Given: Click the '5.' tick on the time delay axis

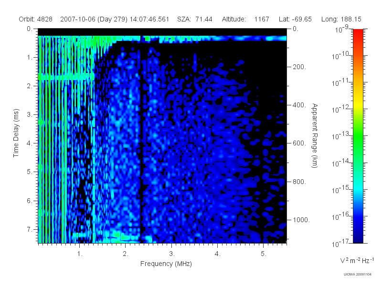Looking at the screenshot, I should pos(30,172).
